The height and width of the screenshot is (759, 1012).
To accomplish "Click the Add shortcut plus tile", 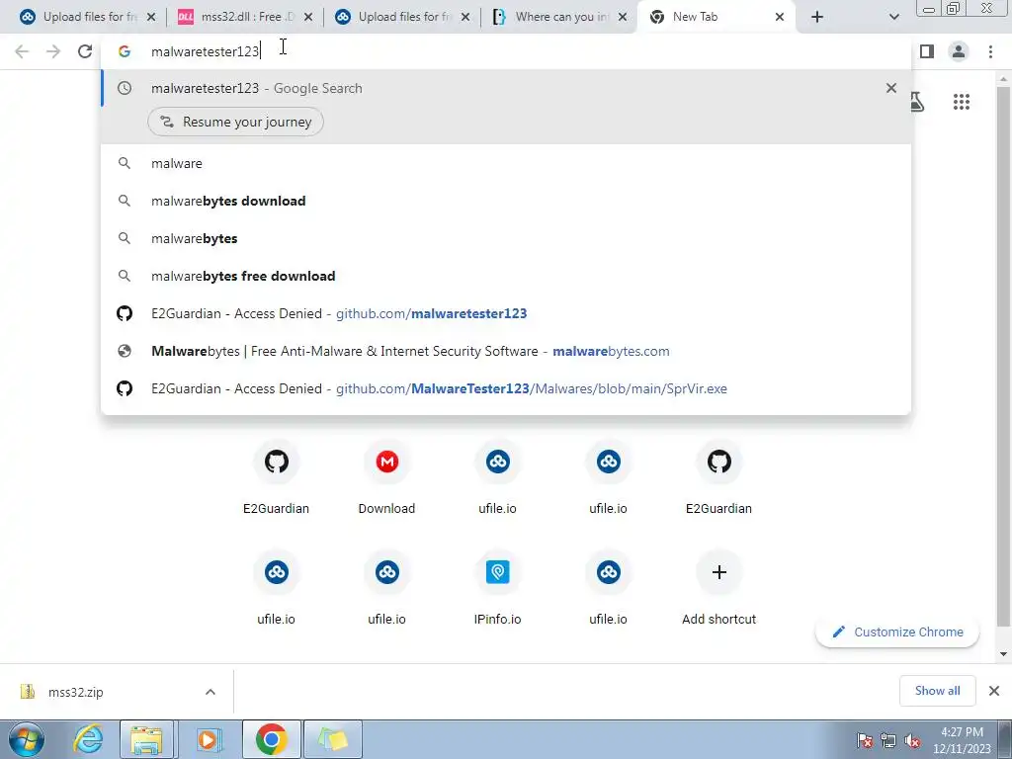I will [x=719, y=589].
